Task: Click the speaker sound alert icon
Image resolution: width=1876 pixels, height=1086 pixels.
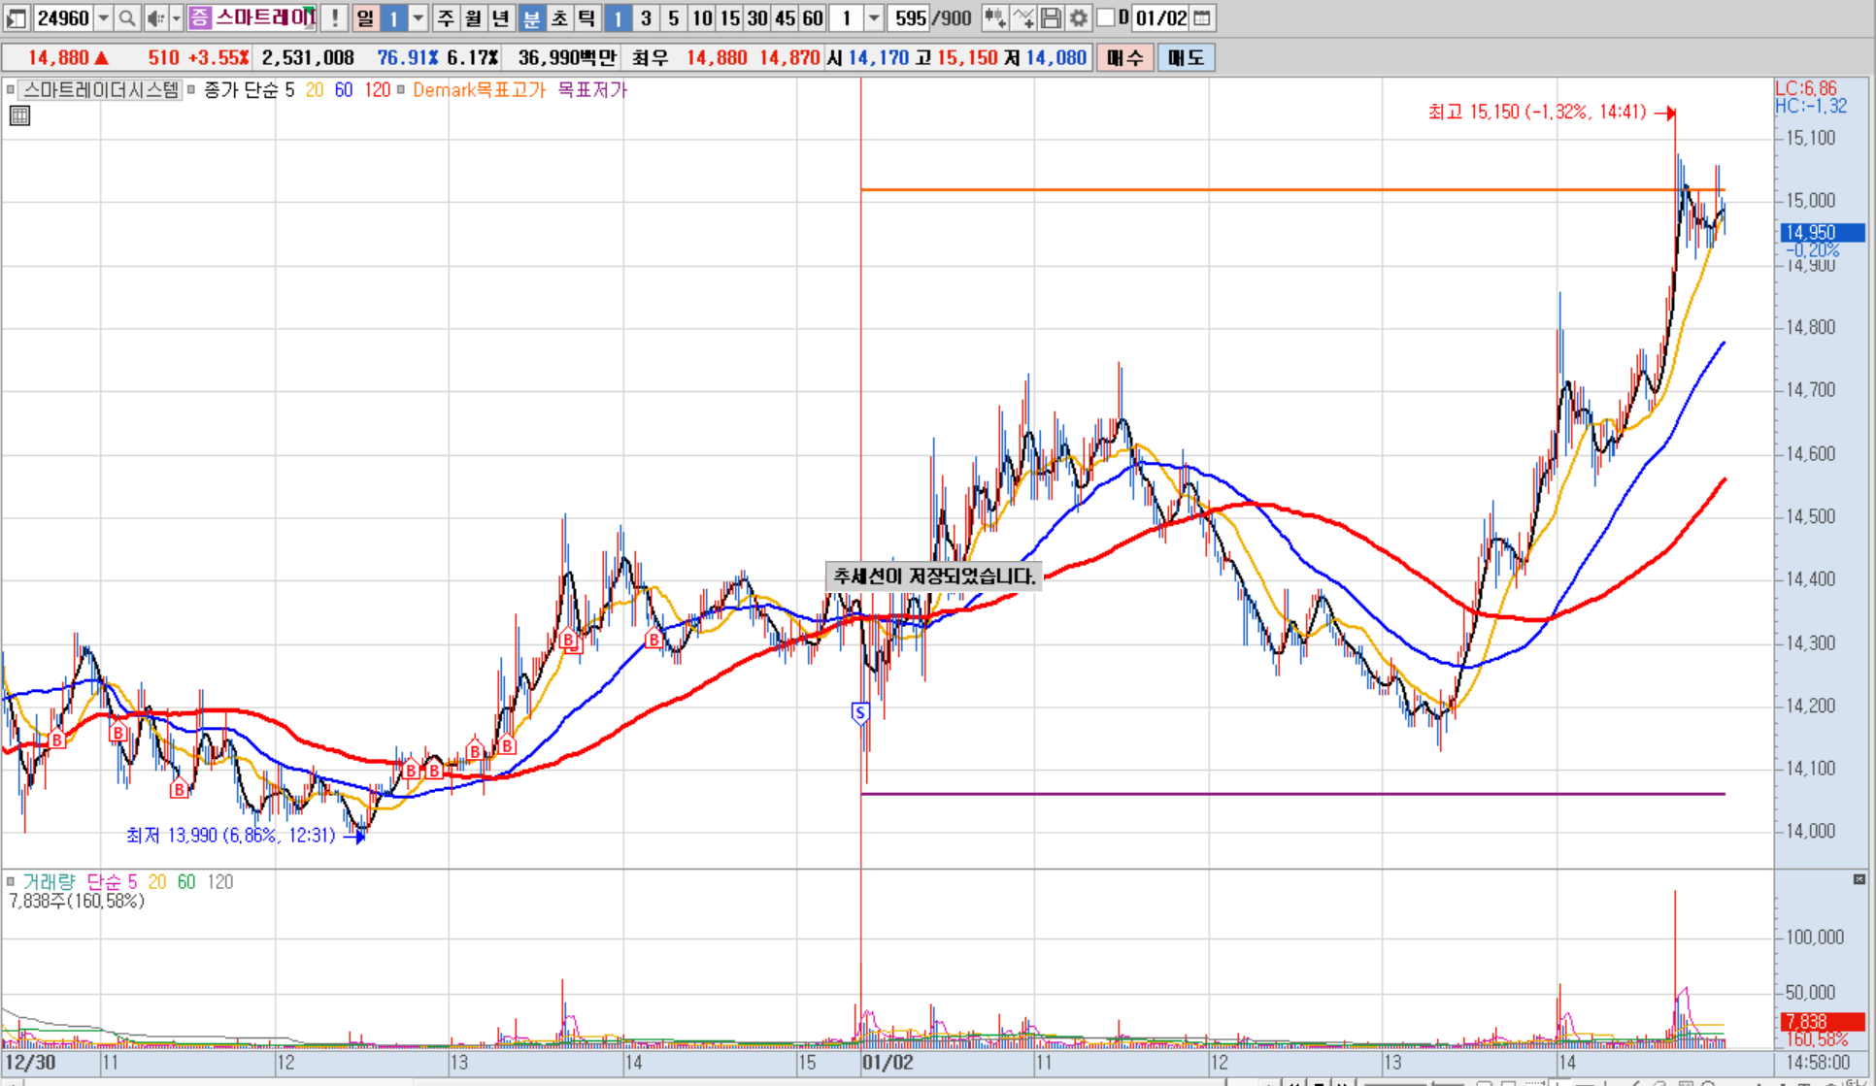Action: [x=155, y=17]
